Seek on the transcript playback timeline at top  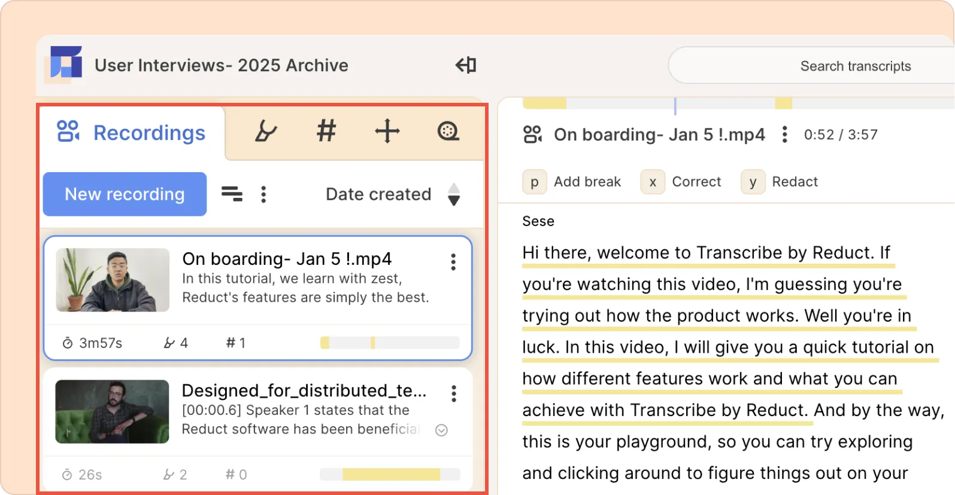point(738,103)
